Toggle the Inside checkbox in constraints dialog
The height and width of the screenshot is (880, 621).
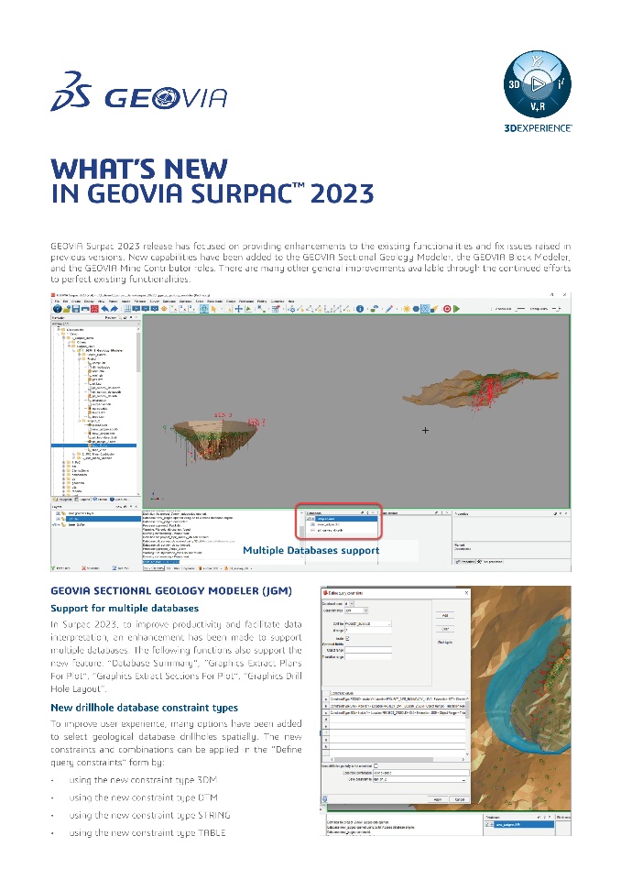click(347, 638)
